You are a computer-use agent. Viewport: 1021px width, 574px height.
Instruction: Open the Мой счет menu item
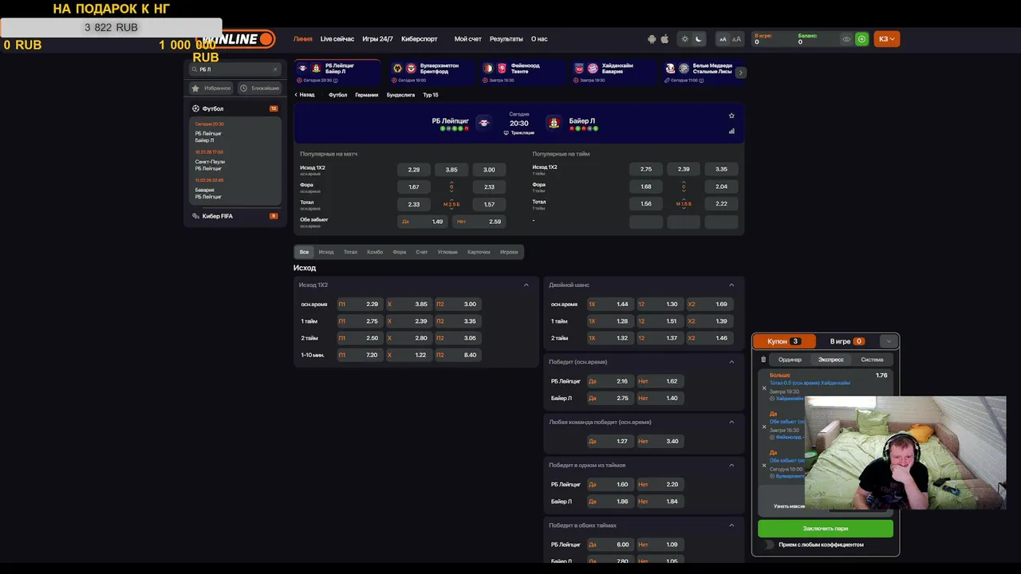[468, 39]
